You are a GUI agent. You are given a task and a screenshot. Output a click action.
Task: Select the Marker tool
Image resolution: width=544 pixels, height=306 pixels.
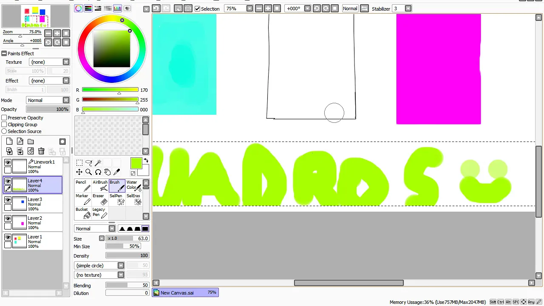tap(82, 199)
